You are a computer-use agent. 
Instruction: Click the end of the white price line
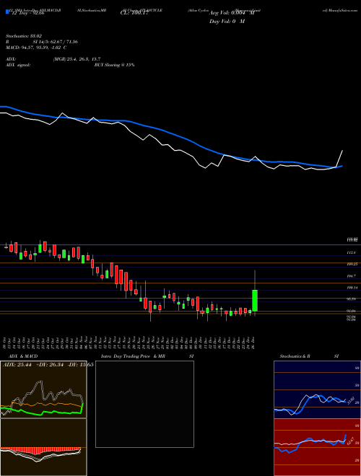coord(342,151)
